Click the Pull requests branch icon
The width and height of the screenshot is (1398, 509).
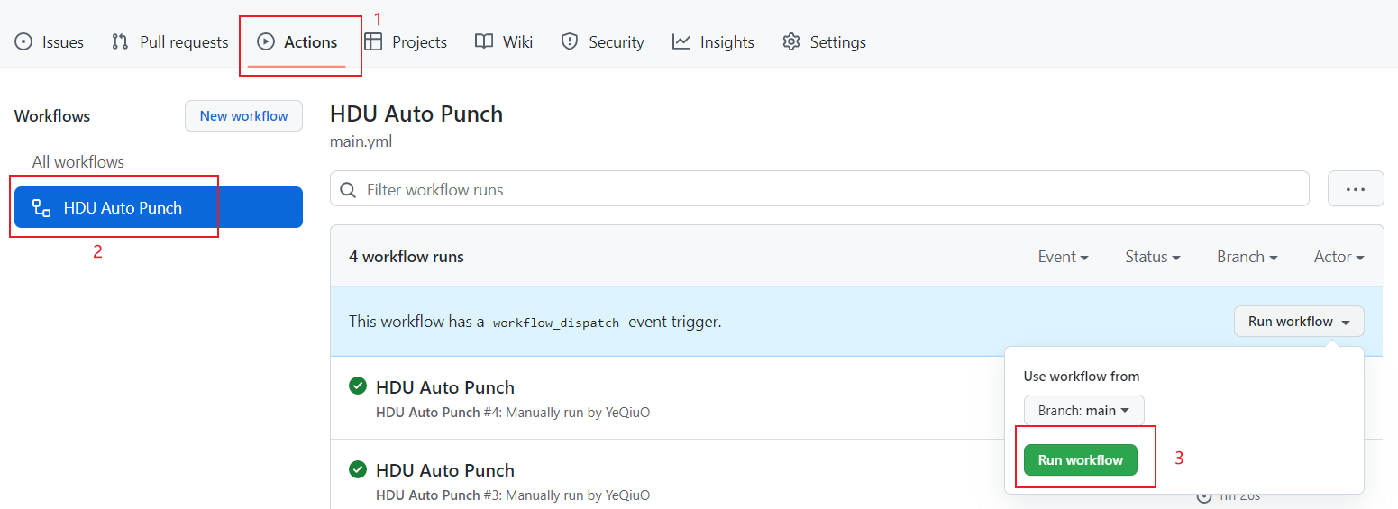120,41
